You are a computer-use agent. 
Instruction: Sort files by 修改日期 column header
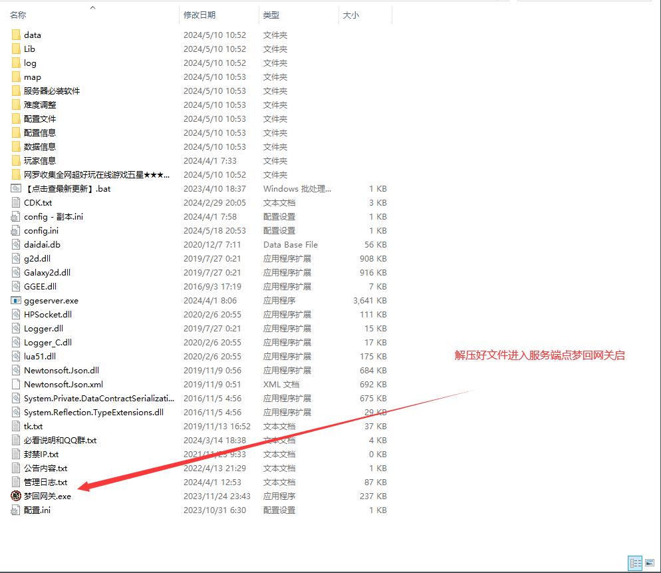point(199,15)
